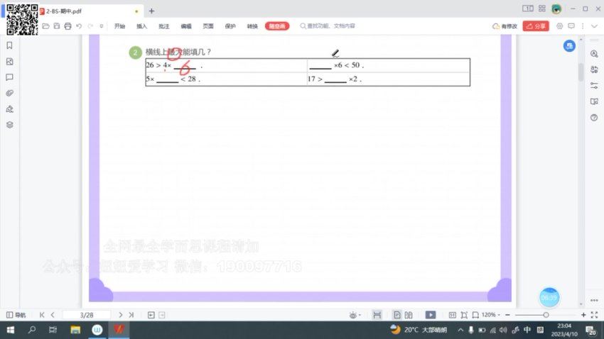The image size is (604, 339).
Task: Click the save icon in toolbar
Action: coord(57,26)
